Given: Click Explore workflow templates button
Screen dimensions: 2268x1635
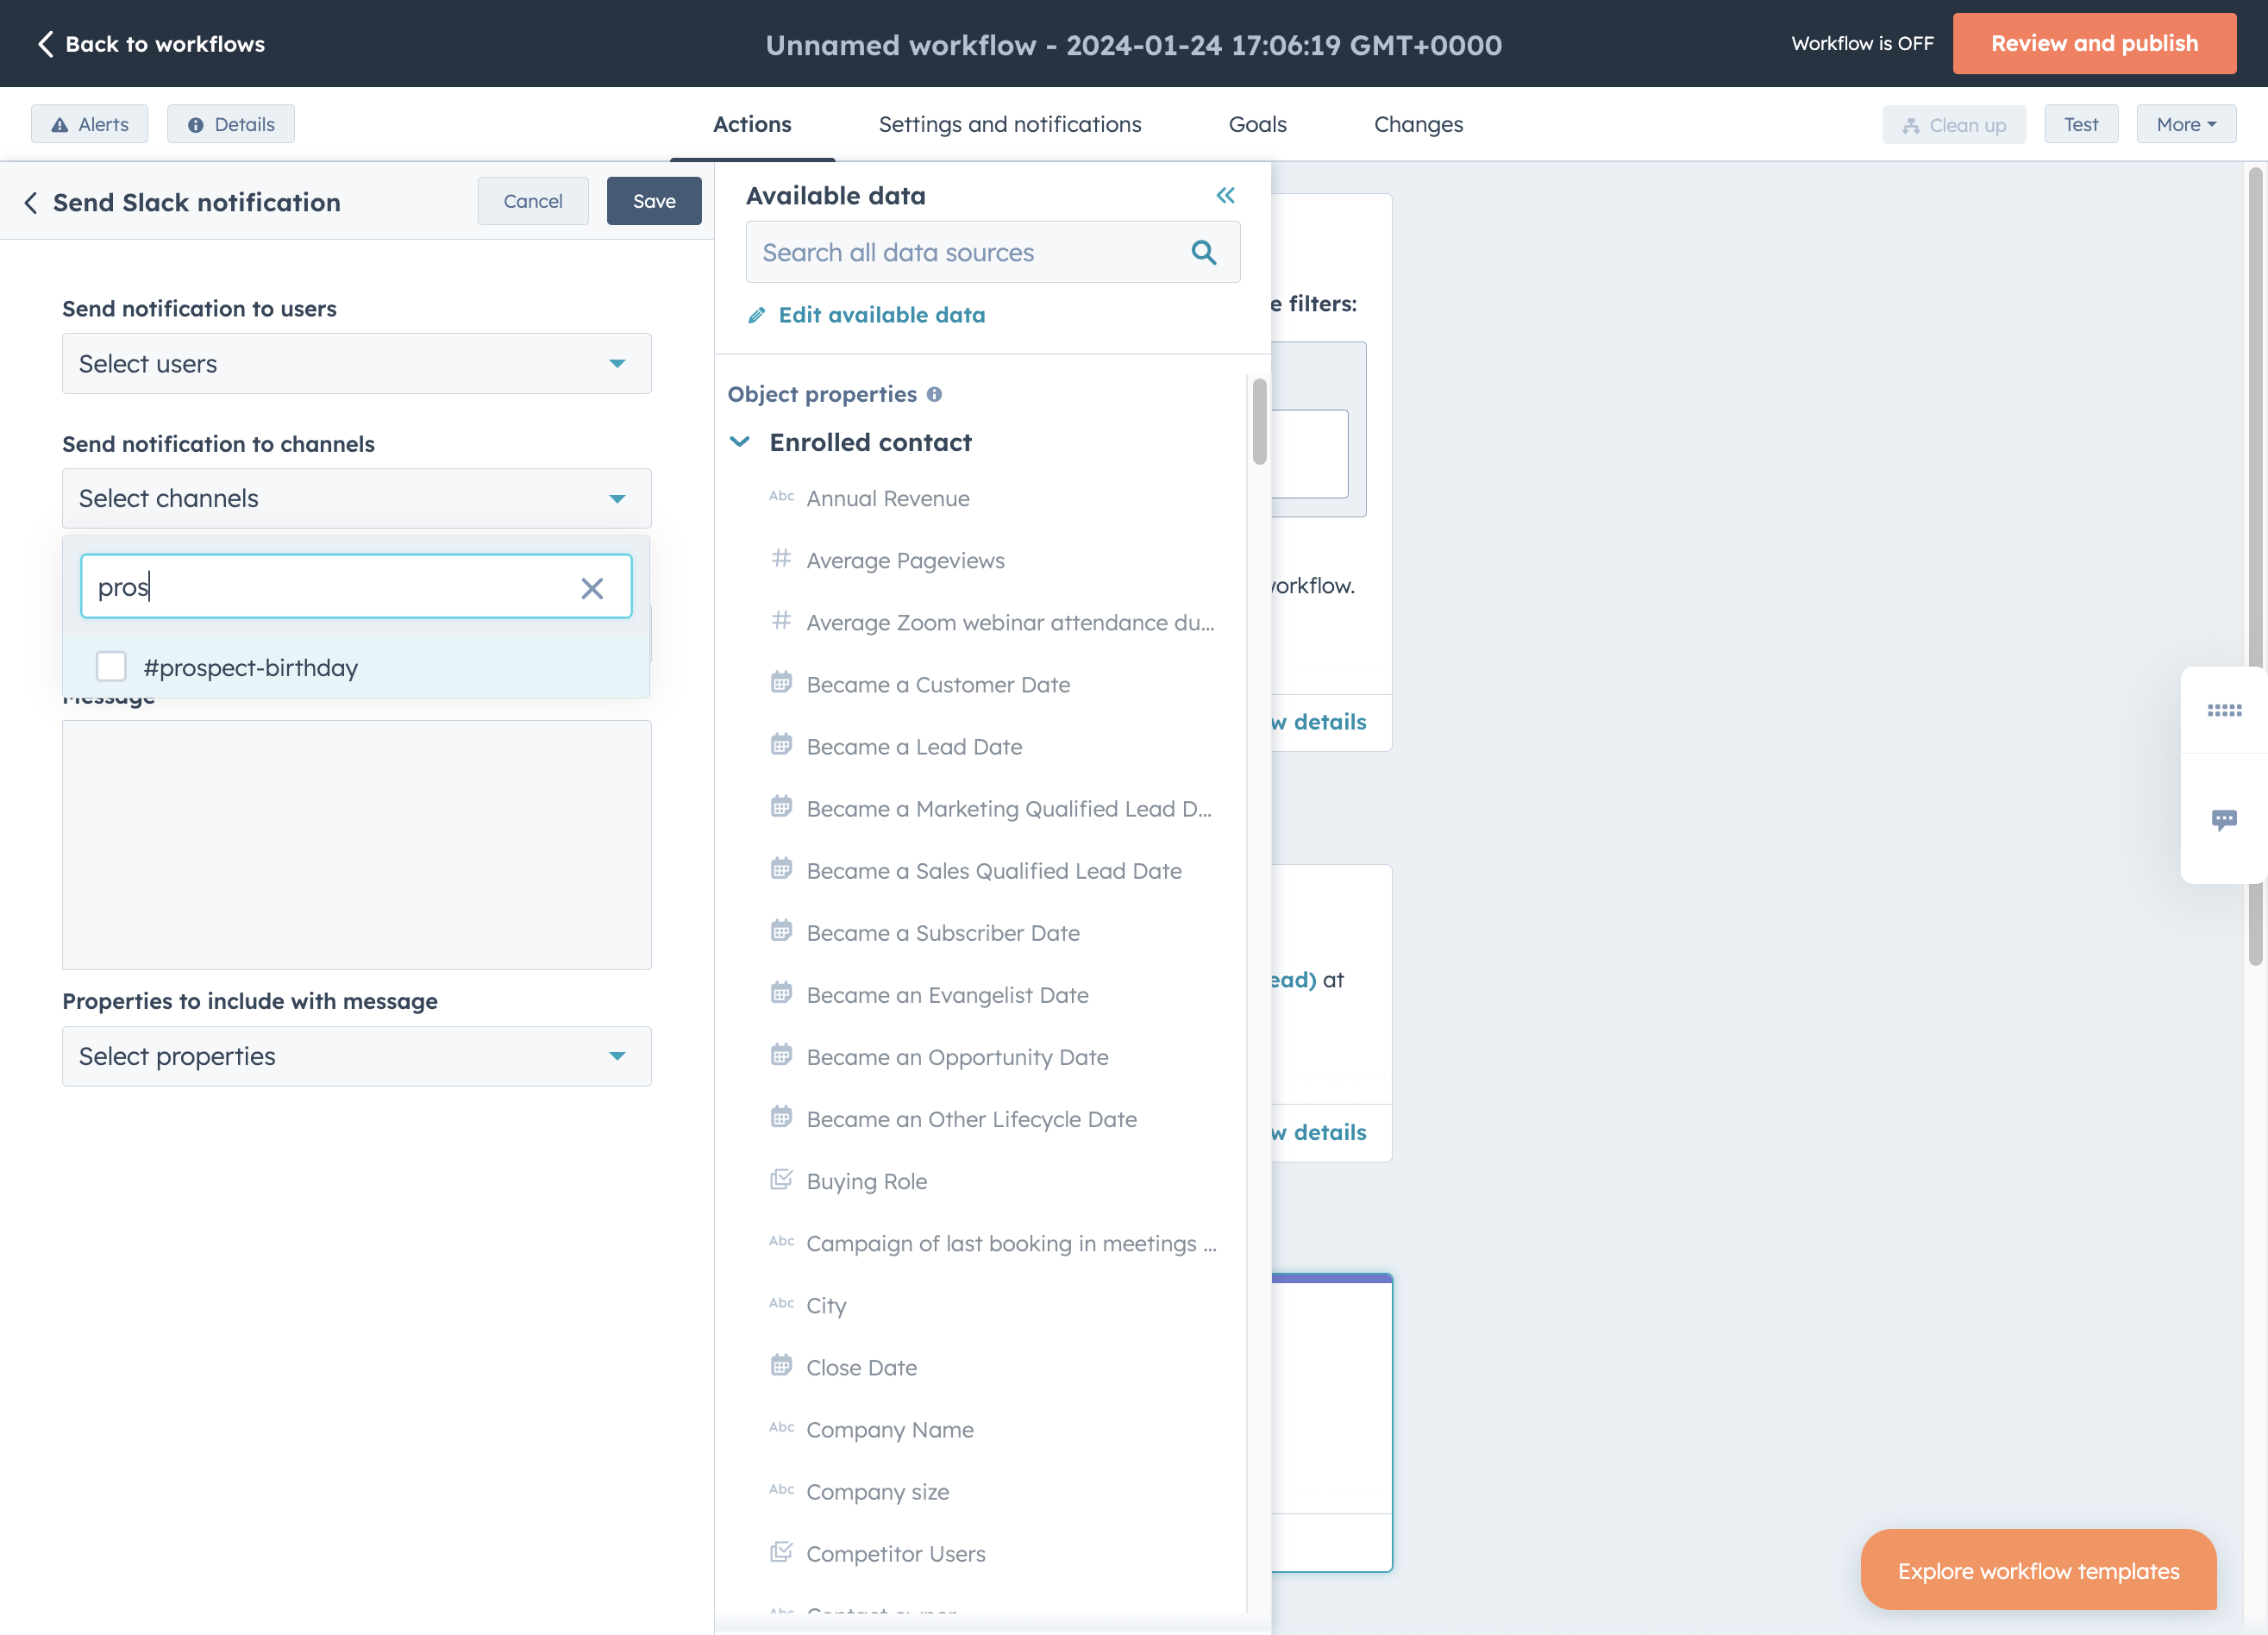Looking at the screenshot, I should click(2038, 1570).
